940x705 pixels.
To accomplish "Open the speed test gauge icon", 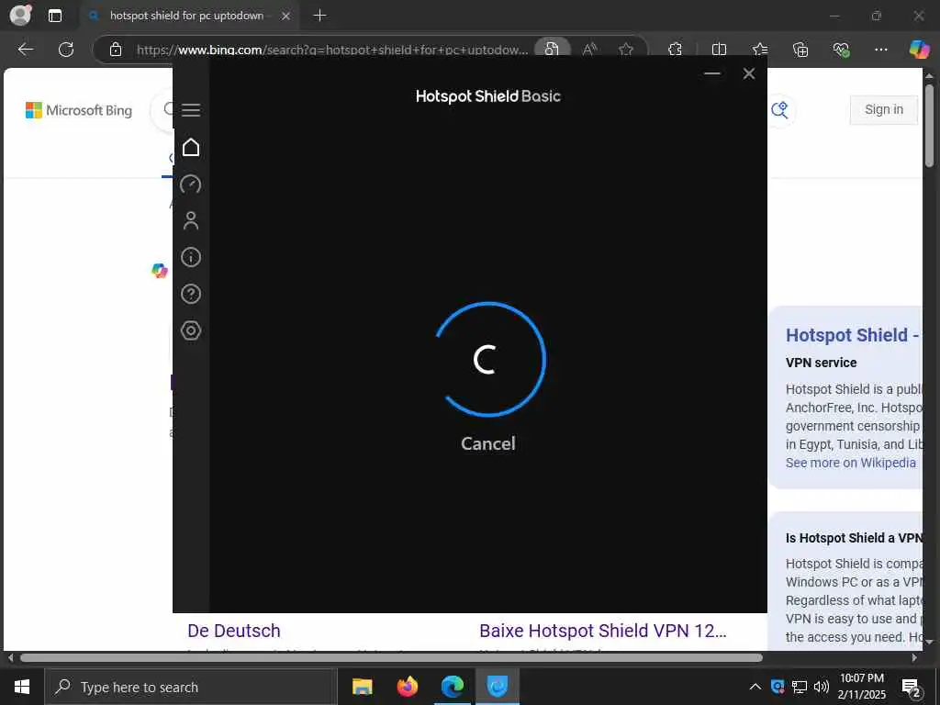I will 191,184.
